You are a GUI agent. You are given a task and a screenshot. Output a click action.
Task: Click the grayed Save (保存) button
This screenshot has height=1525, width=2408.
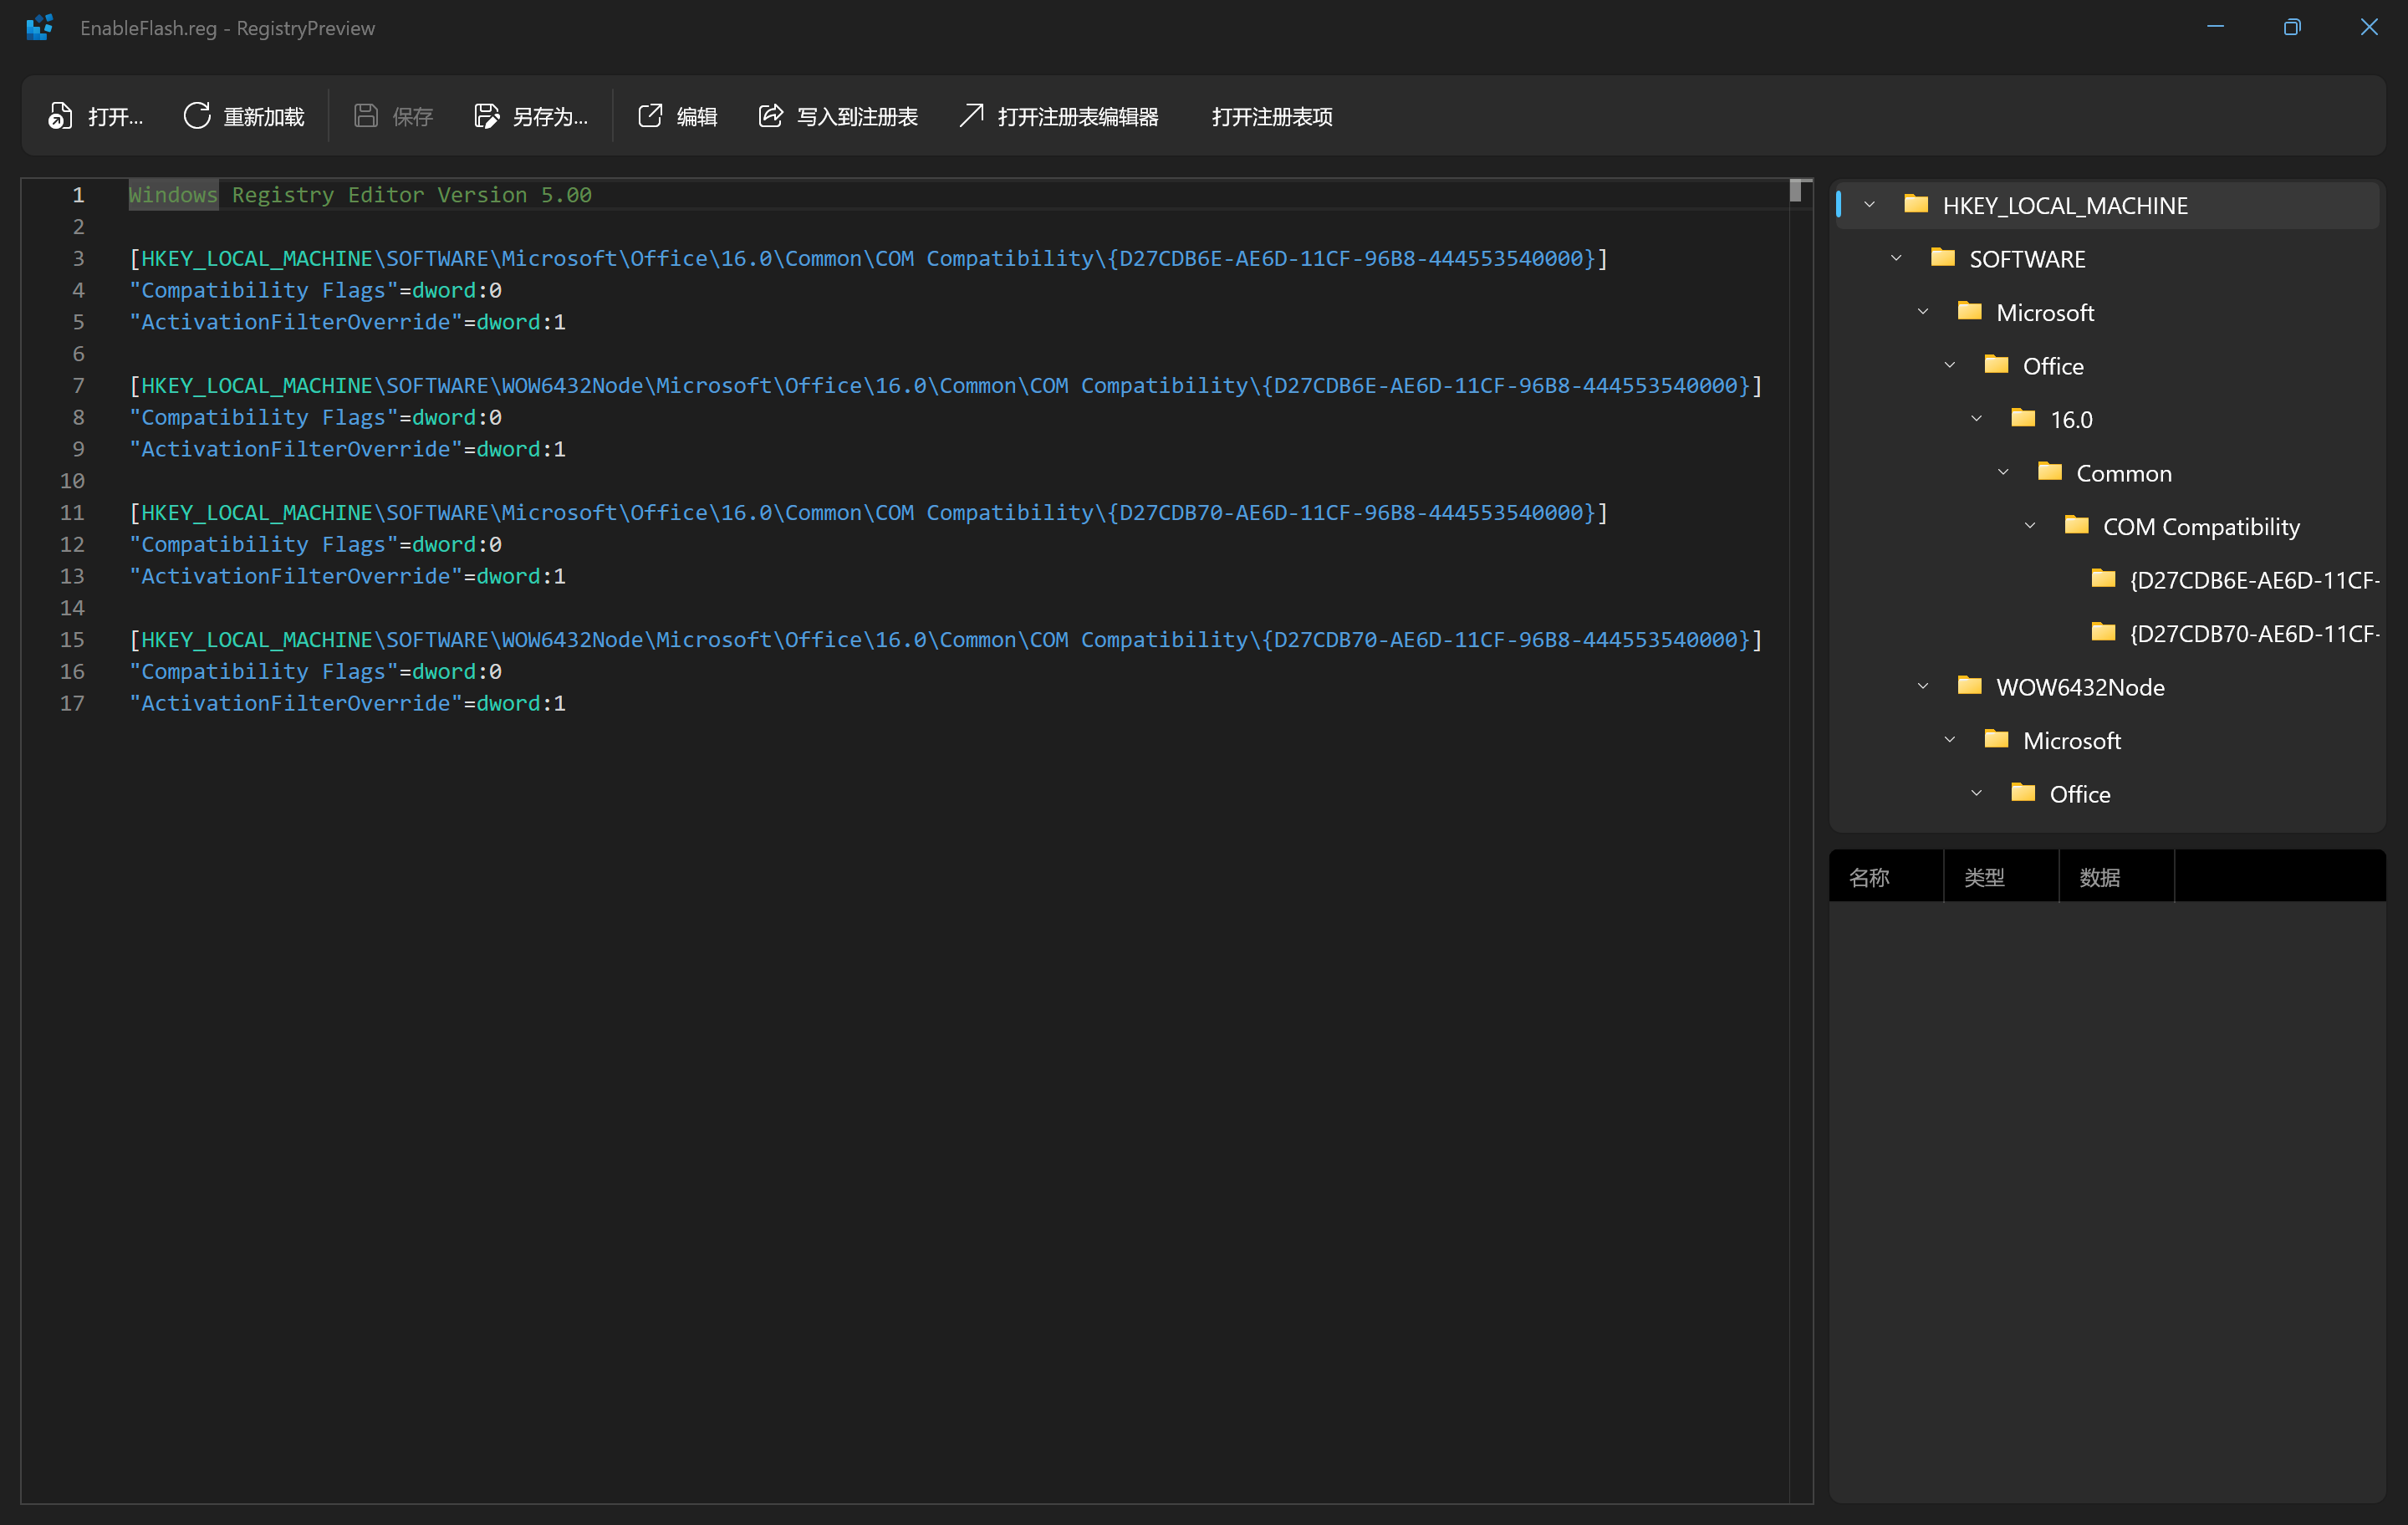coord(393,116)
